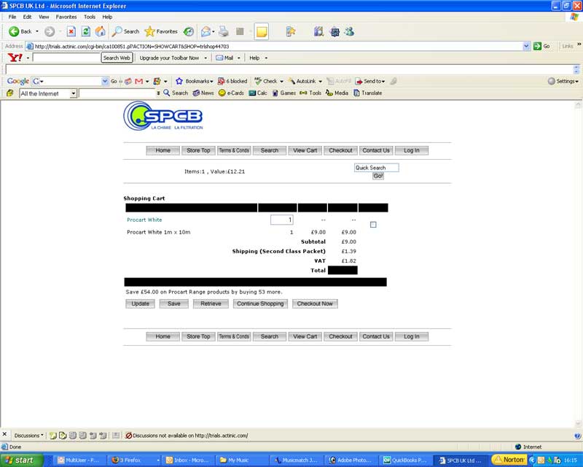Open the Tools menu
The image size is (583, 467).
[90, 17]
